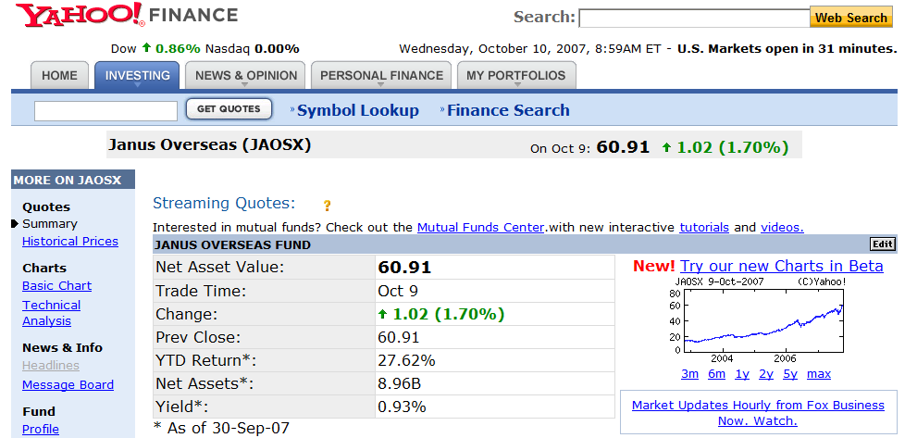Select the max chart range

click(818, 374)
